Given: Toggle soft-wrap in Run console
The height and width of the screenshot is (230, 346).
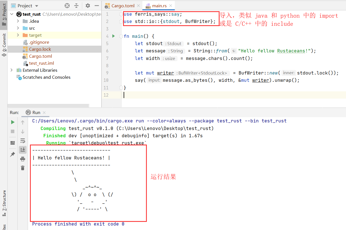Looking at the screenshot, I should point(23,141).
